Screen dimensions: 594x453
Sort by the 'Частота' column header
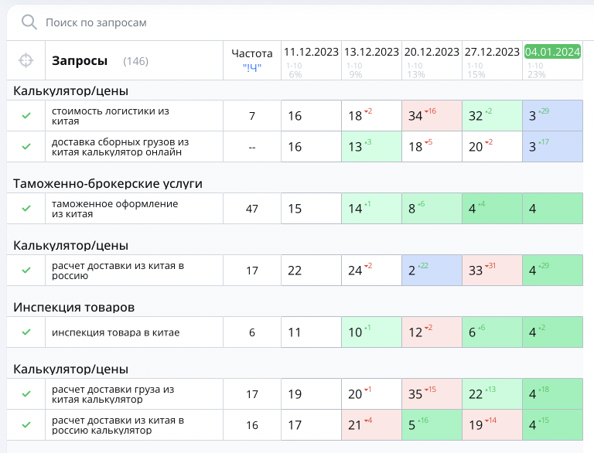252,53
